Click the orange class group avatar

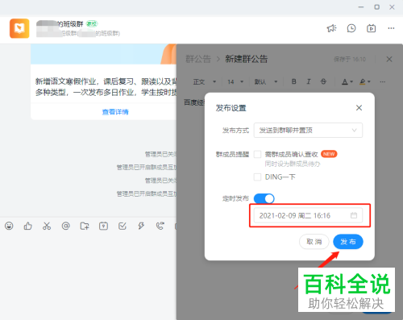tap(19, 28)
